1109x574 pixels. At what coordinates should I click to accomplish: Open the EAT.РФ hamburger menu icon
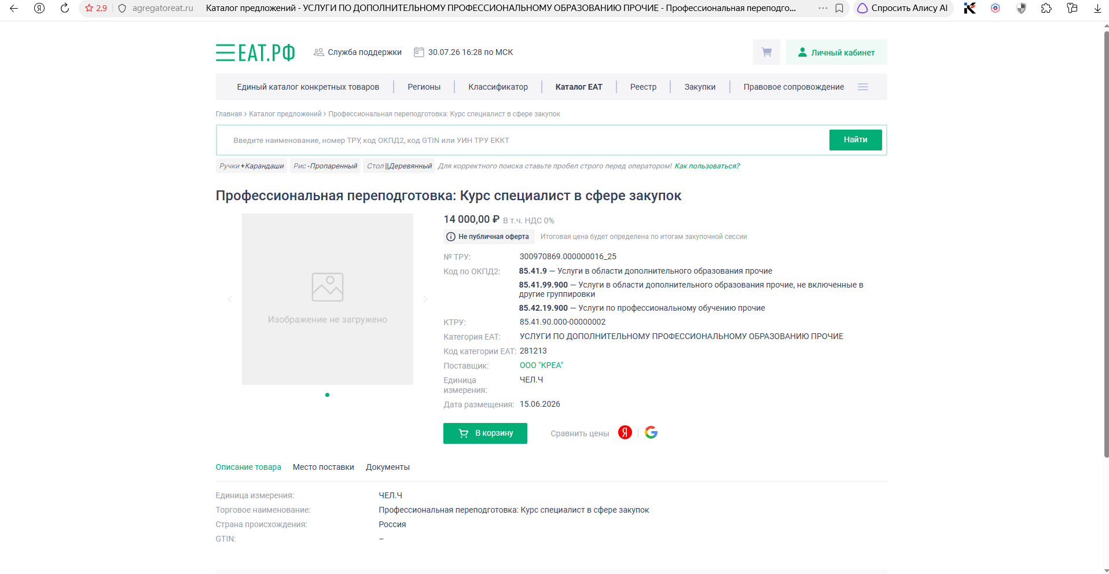[225, 53]
